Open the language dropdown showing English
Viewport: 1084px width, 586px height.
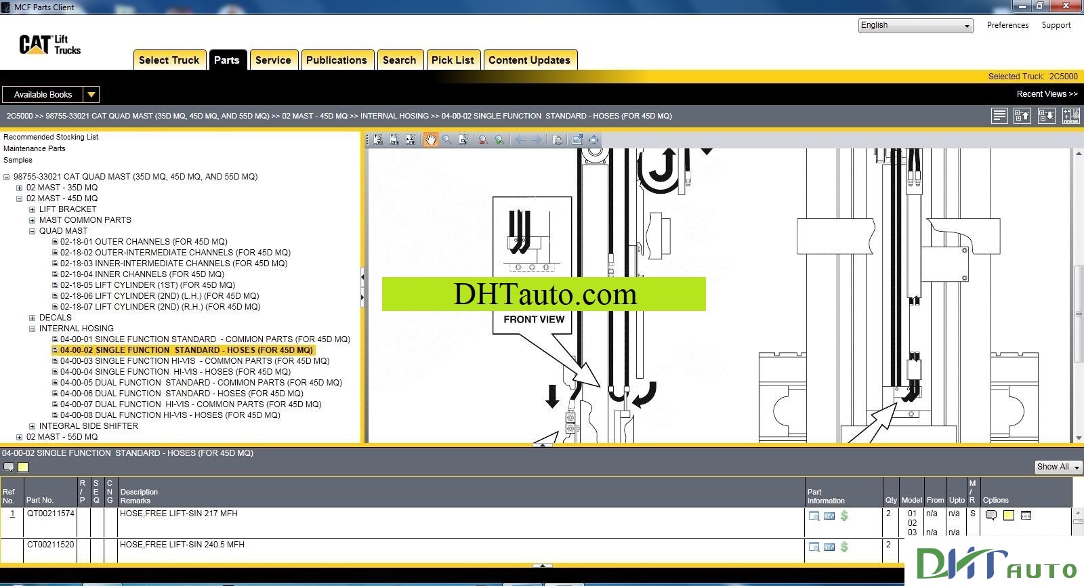(915, 25)
